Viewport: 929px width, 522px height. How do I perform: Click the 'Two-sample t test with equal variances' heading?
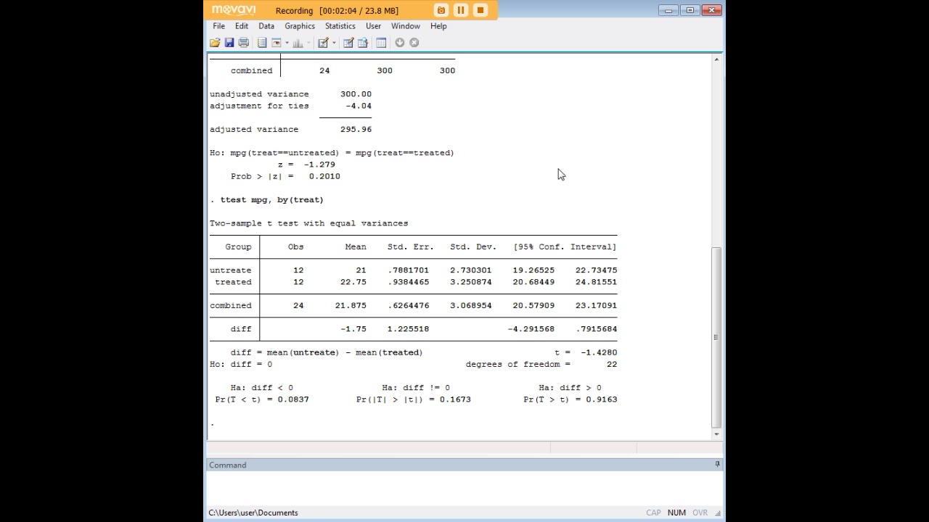click(x=309, y=223)
